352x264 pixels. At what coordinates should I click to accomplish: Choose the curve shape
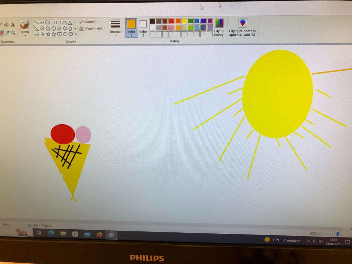[42, 22]
